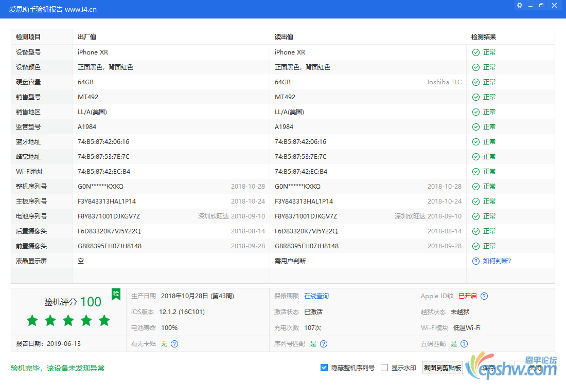Uncheck the 隐藏整机序列号 checkbox

pyautogui.click(x=324, y=368)
